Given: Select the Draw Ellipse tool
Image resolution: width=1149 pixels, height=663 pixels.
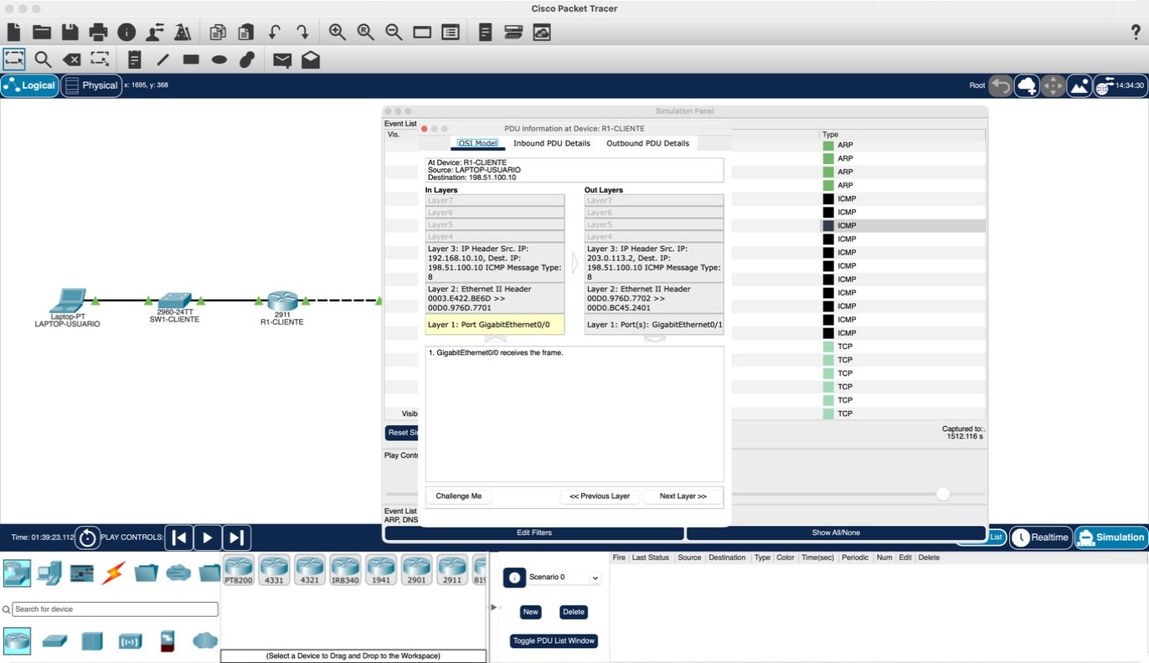Looking at the screenshot, I should tap(219, 59).
